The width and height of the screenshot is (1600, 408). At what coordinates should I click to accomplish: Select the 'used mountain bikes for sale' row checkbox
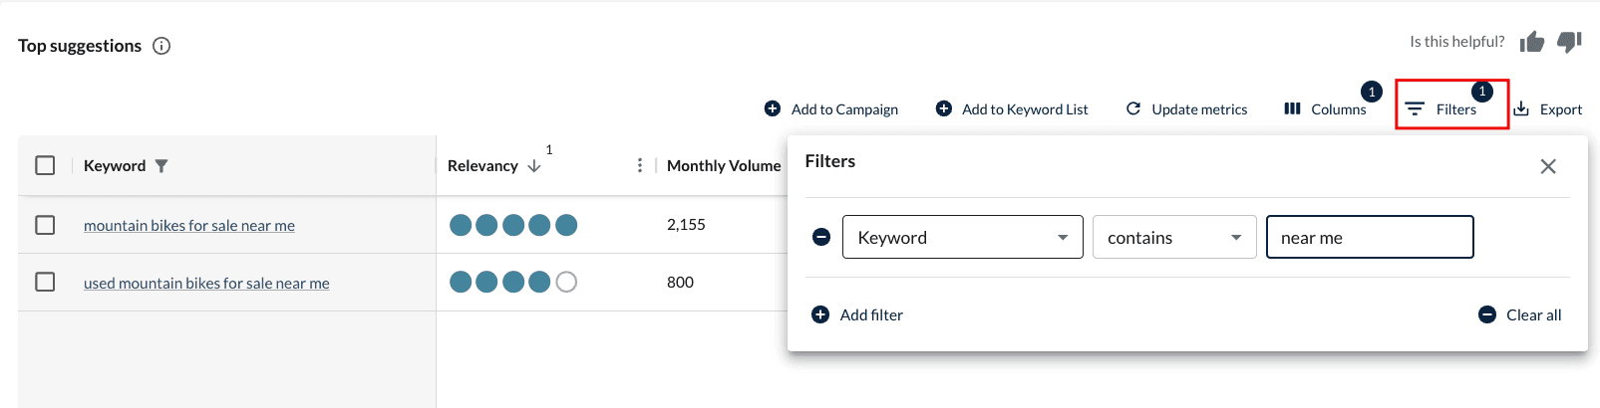pos(45,283)
